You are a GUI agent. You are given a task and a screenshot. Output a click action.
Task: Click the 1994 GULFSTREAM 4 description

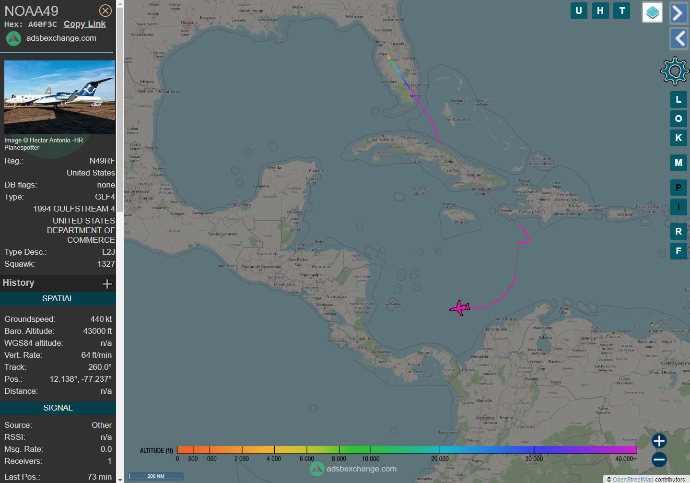(x=74, y=209)
